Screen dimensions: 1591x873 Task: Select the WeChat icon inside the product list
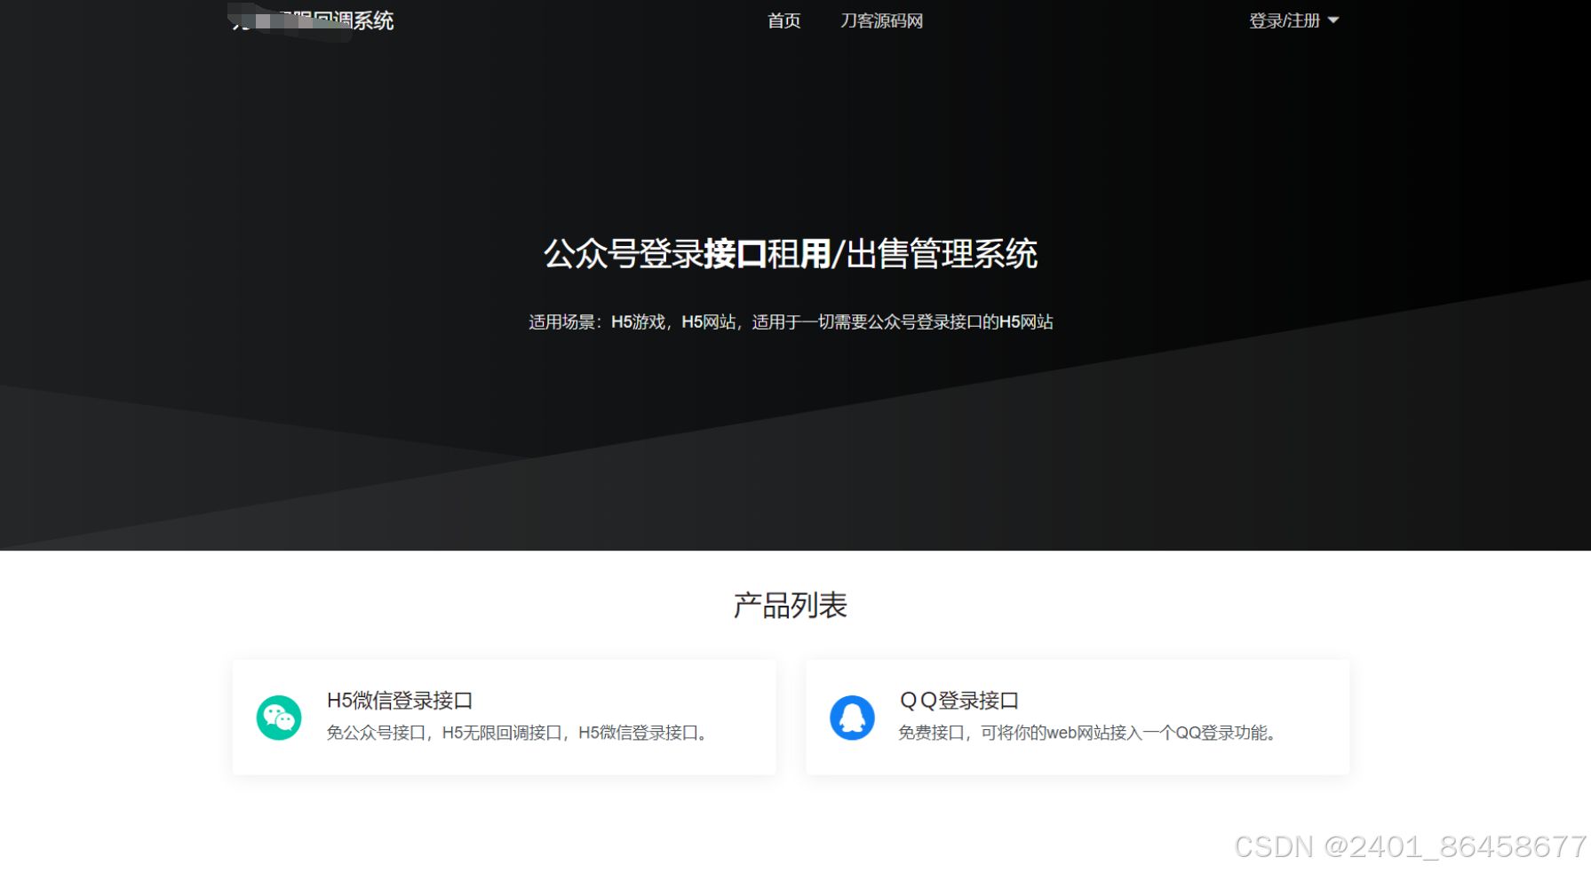(279, 716)
